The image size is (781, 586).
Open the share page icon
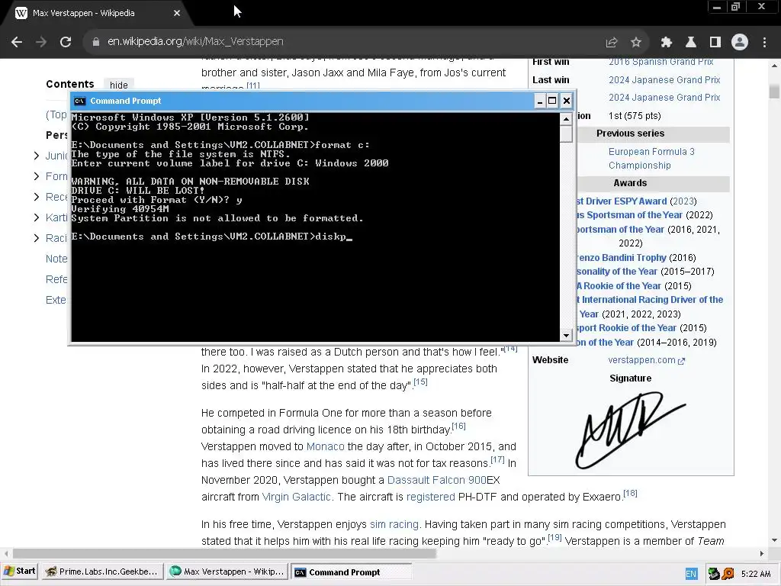[612, 43]
